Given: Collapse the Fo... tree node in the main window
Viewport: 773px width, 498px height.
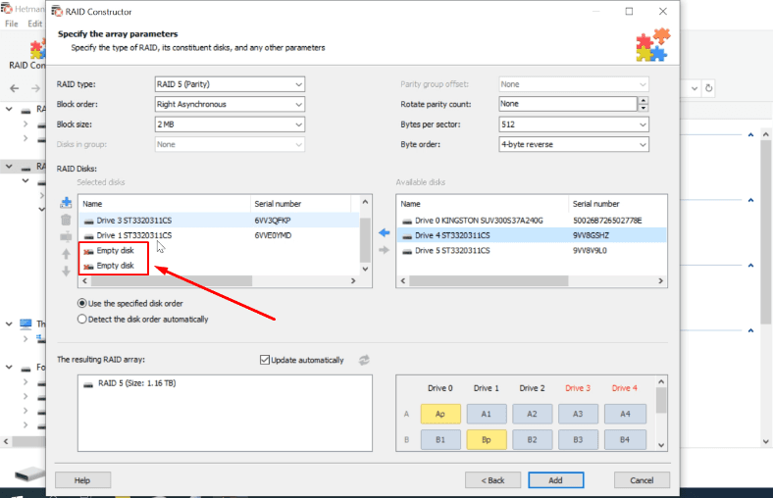Looking at the screenshot, I should point(9,367).
